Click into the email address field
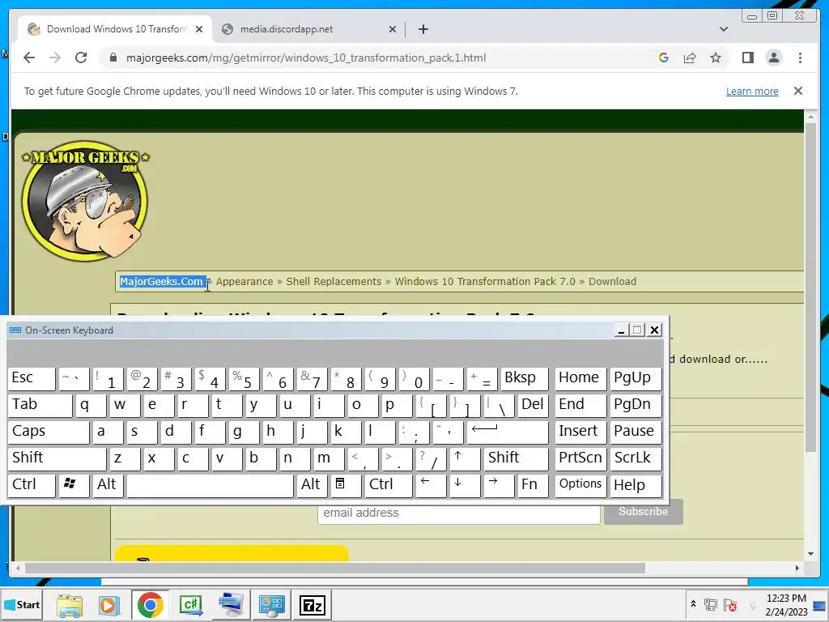829x622 pixels. click(458, 513)
